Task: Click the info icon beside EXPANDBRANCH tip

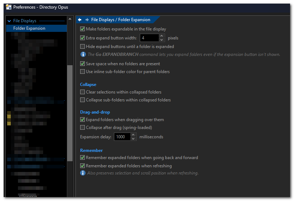Action: [x=83, y=54]
